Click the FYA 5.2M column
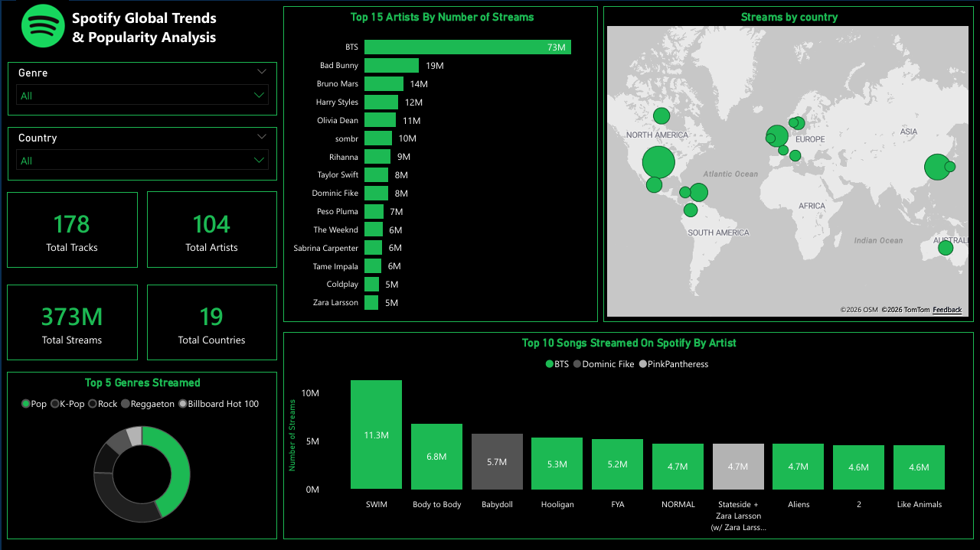The image size is (980, 550). click(617, 464)
